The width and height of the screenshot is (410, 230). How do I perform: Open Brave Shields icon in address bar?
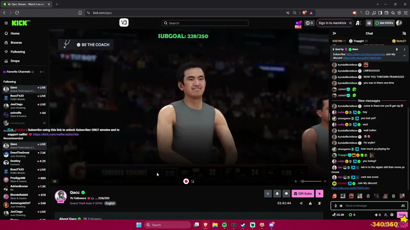pos(304,13)
